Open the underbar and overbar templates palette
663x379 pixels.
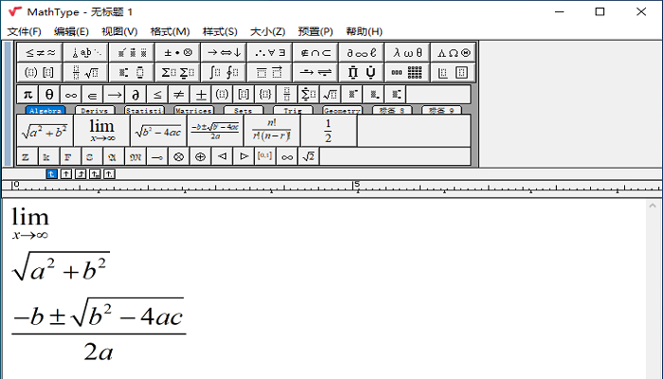(x=270, y=72)
